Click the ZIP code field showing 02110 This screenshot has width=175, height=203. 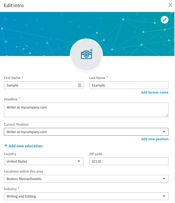[x=129, y=161]
